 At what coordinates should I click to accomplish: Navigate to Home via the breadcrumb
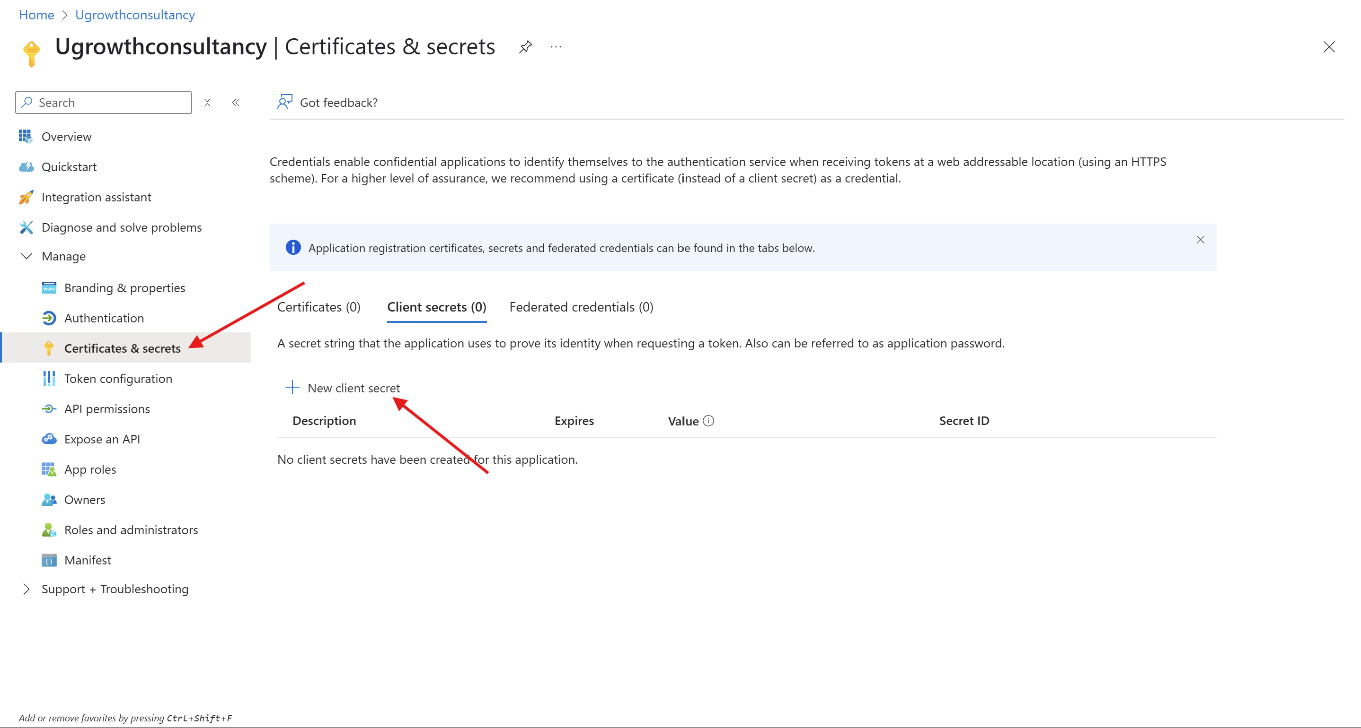coord(36,15)
